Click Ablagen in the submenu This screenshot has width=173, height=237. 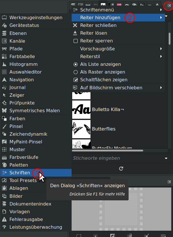click(x=36, y=188)
